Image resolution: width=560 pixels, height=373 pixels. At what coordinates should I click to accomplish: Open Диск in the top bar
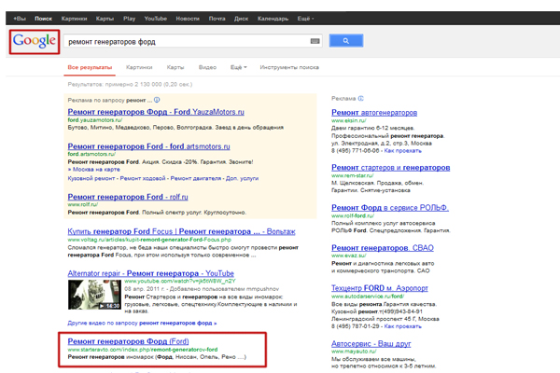241,19
